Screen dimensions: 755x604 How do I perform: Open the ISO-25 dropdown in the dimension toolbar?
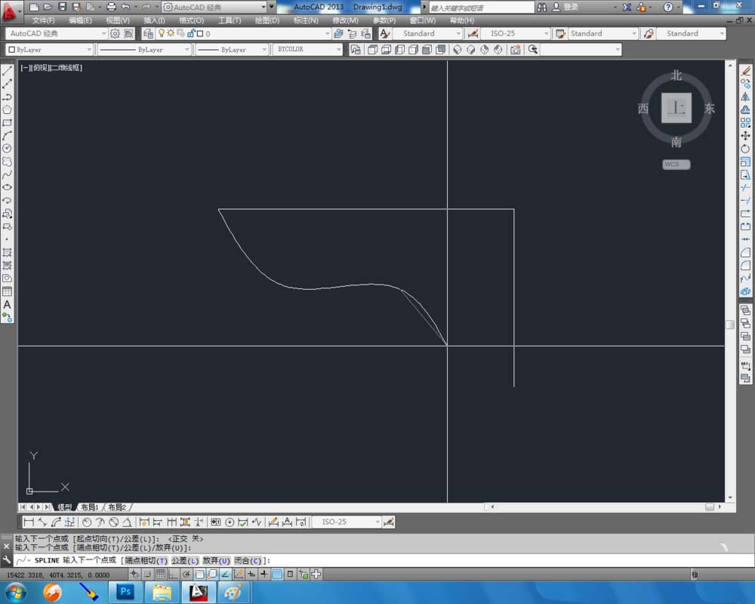(x=347, y=522)
